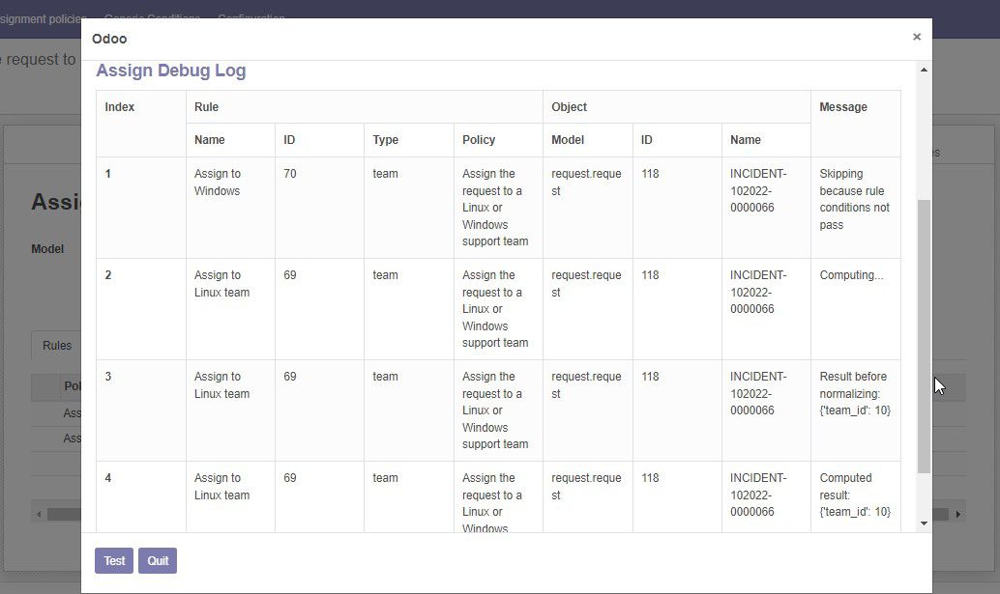Click 'Skipping because rule conditions not pass' message
The image size is (1000, 594).
point(854,199)
